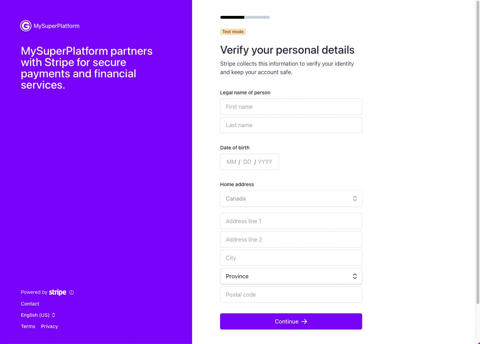
Task: Open the Contact link
Action: 30,304
